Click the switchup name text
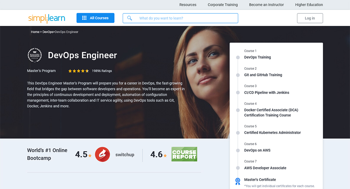 click(x=124, y=155)
